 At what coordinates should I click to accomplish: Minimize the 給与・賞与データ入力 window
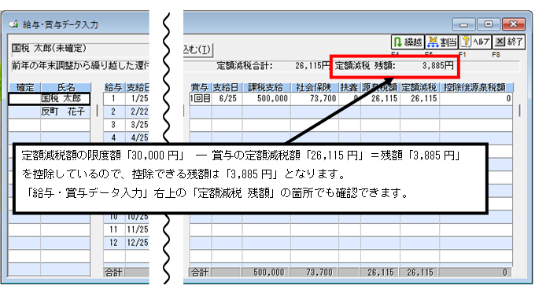(x=463, y=24)
